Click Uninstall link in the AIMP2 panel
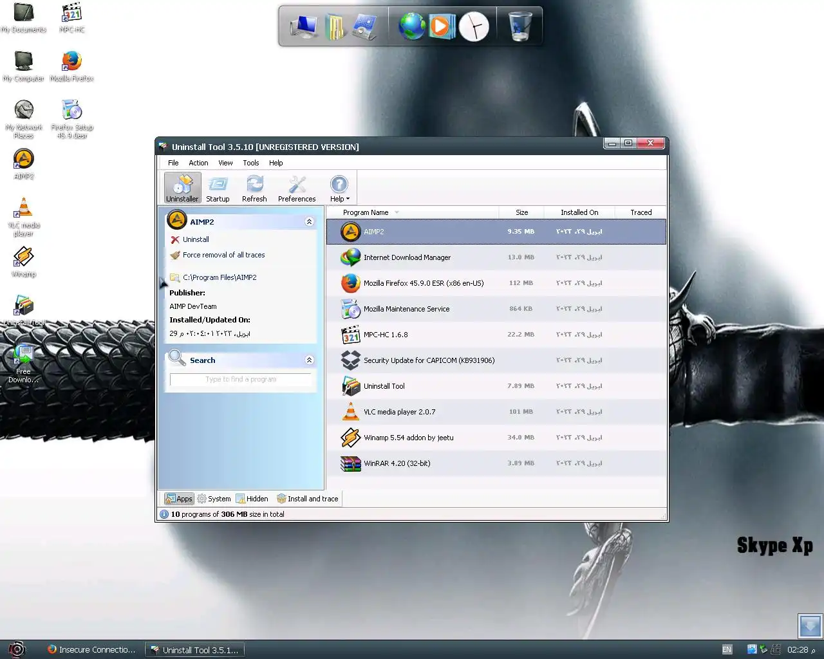 pyautogui.click(x=196, y=239)
